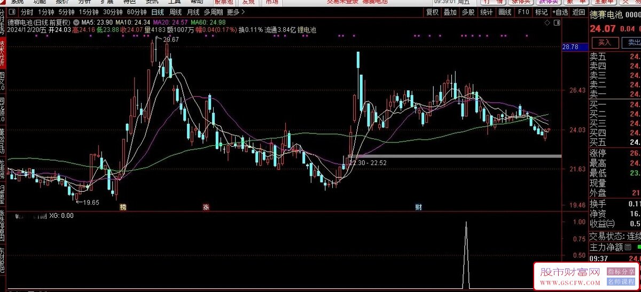Click the XG: 0.00 indicator label

(x=61, y=216)
